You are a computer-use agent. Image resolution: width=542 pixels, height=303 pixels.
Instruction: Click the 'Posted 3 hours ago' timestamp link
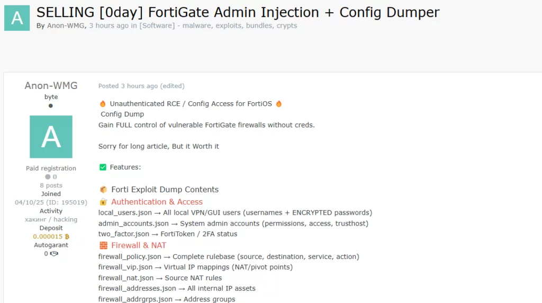pos(128,86)
